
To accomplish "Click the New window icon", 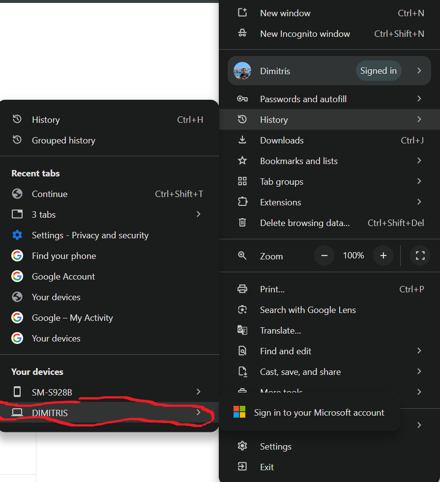I will (x=242, y=13).
